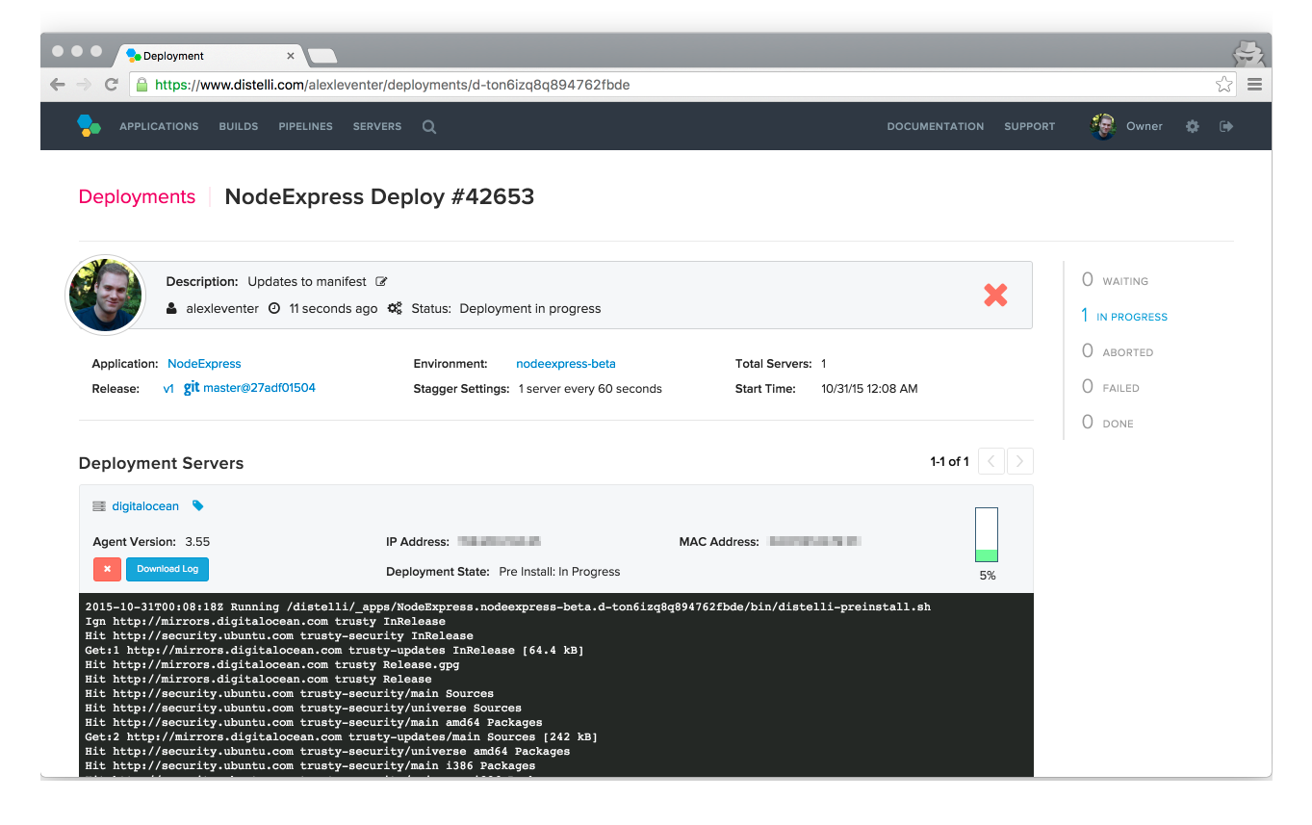
Task: Click the Distelli hexagon logo
Action: point(89,126)
